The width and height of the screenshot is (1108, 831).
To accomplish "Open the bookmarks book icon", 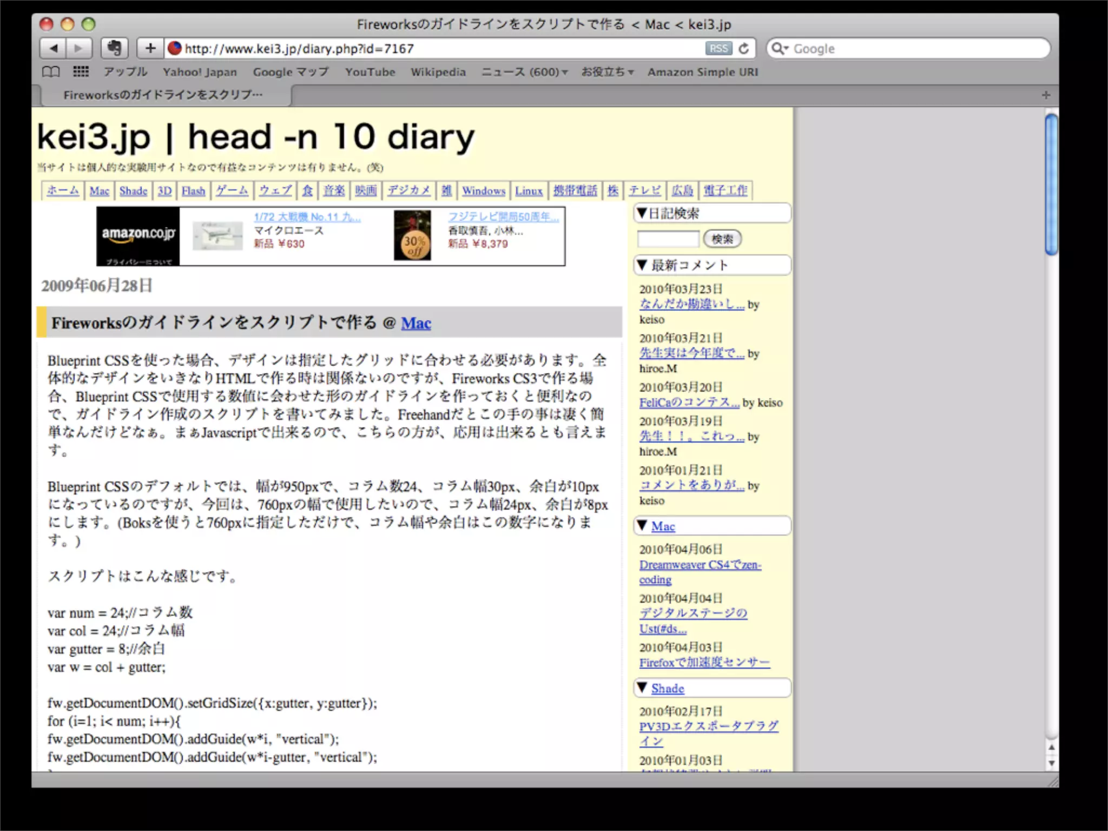I will [51, 72].
